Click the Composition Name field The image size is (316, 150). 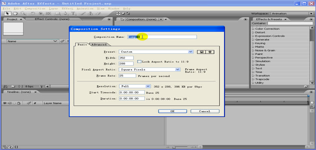click(x=162, y=37)
